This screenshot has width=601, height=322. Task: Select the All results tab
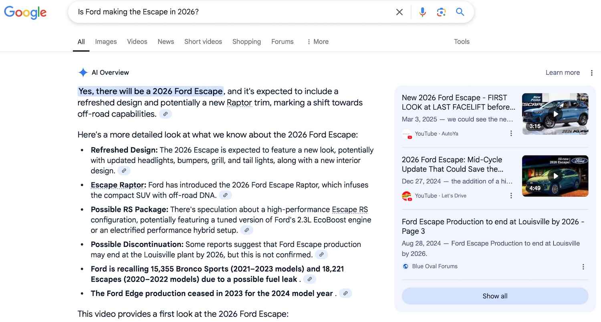click(x=81, y=42)
